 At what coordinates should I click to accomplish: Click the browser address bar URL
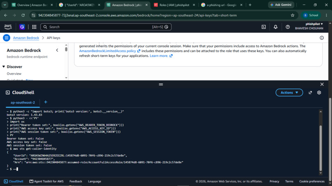pyautogui.click(x=138, y=15)
